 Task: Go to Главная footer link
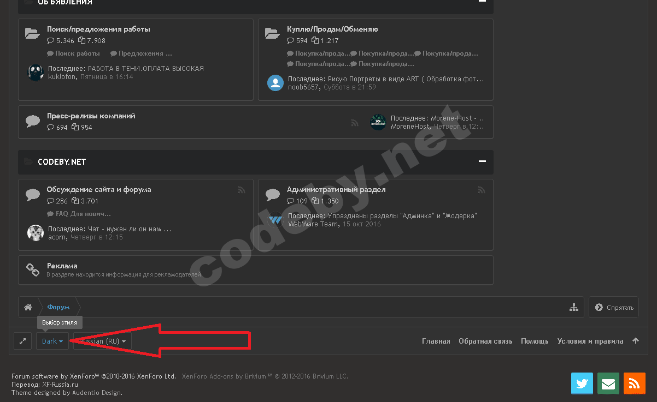click(x=436, y=341)
